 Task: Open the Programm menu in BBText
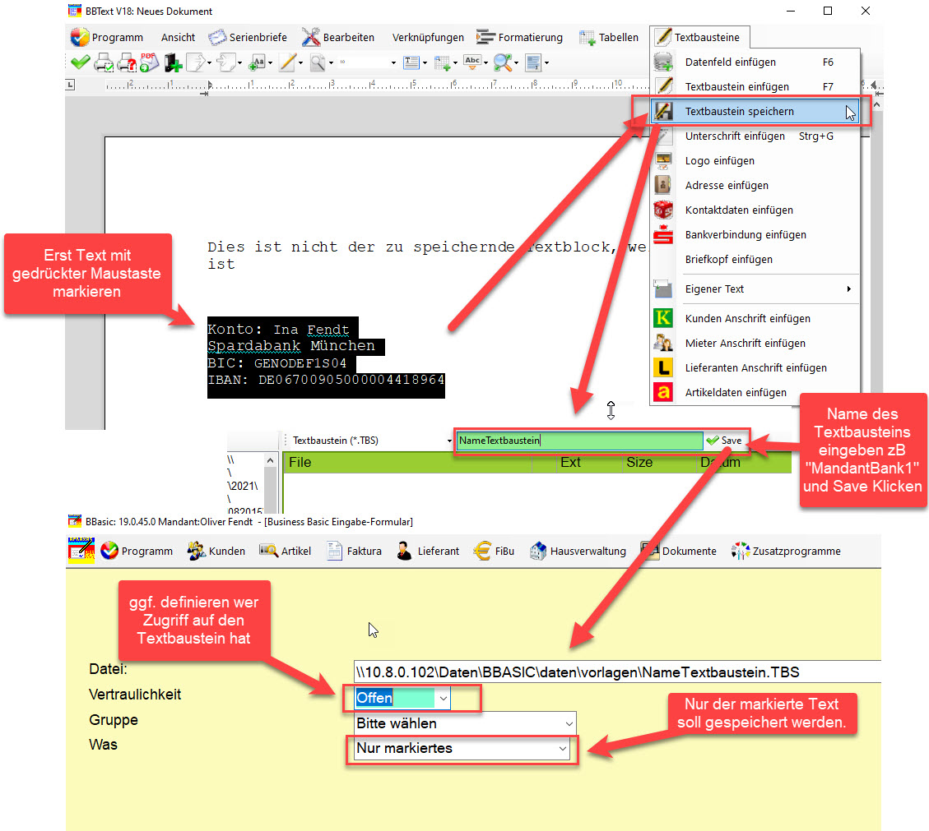coord(107,37)
